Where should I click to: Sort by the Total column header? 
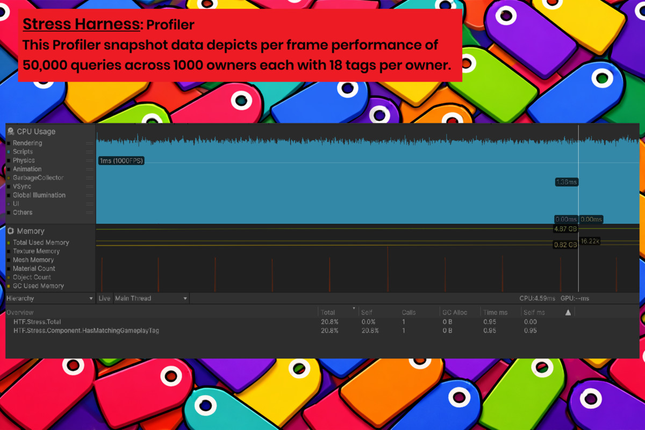pyautogui.click(x=338, y=312)
